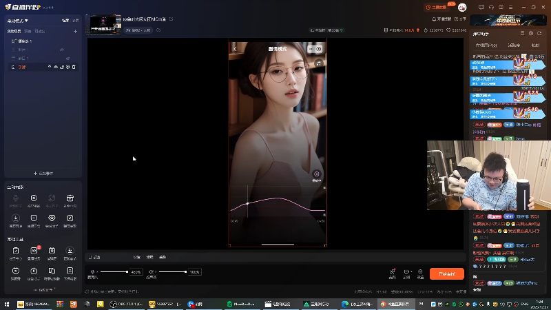Click the stream cover thumbnail

pyautogui.click(x=103, y=24)
